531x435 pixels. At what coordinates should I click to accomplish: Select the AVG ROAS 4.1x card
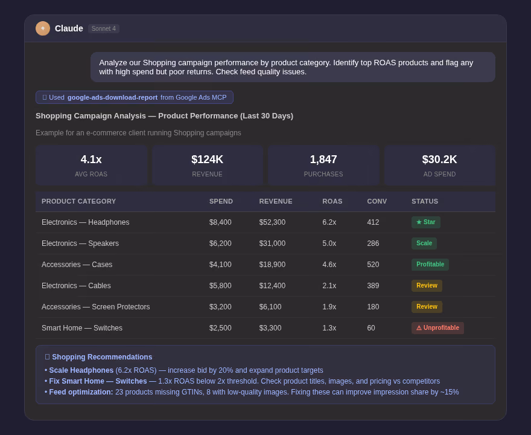click(x=91, y=165)
